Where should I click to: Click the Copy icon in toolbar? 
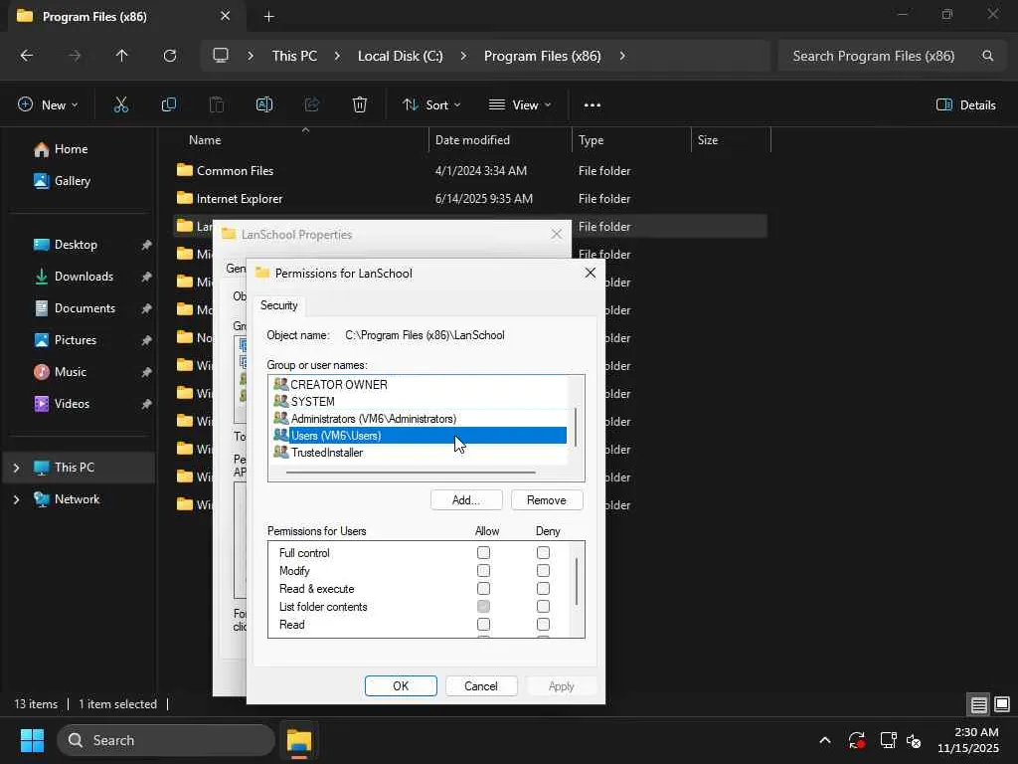click(169, 104)
